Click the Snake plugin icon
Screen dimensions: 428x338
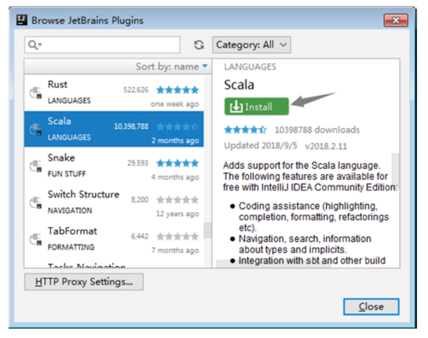[35, 166]
